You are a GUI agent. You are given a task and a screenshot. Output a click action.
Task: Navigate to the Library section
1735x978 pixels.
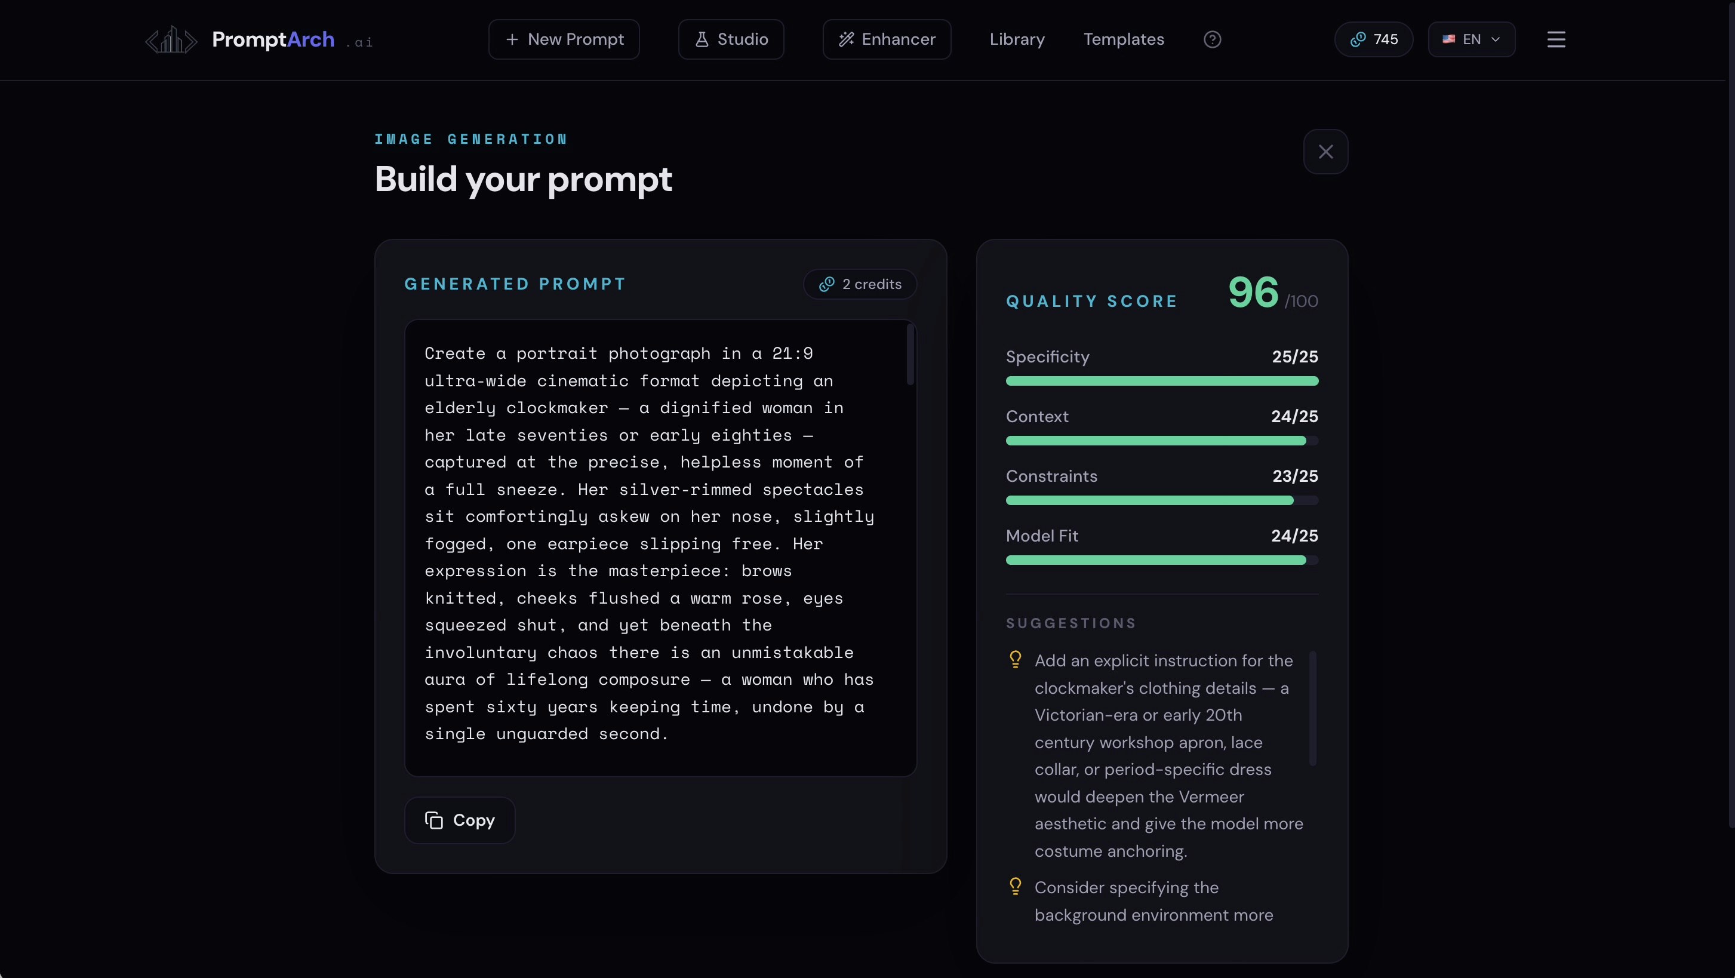click(x=1017, y=39)
